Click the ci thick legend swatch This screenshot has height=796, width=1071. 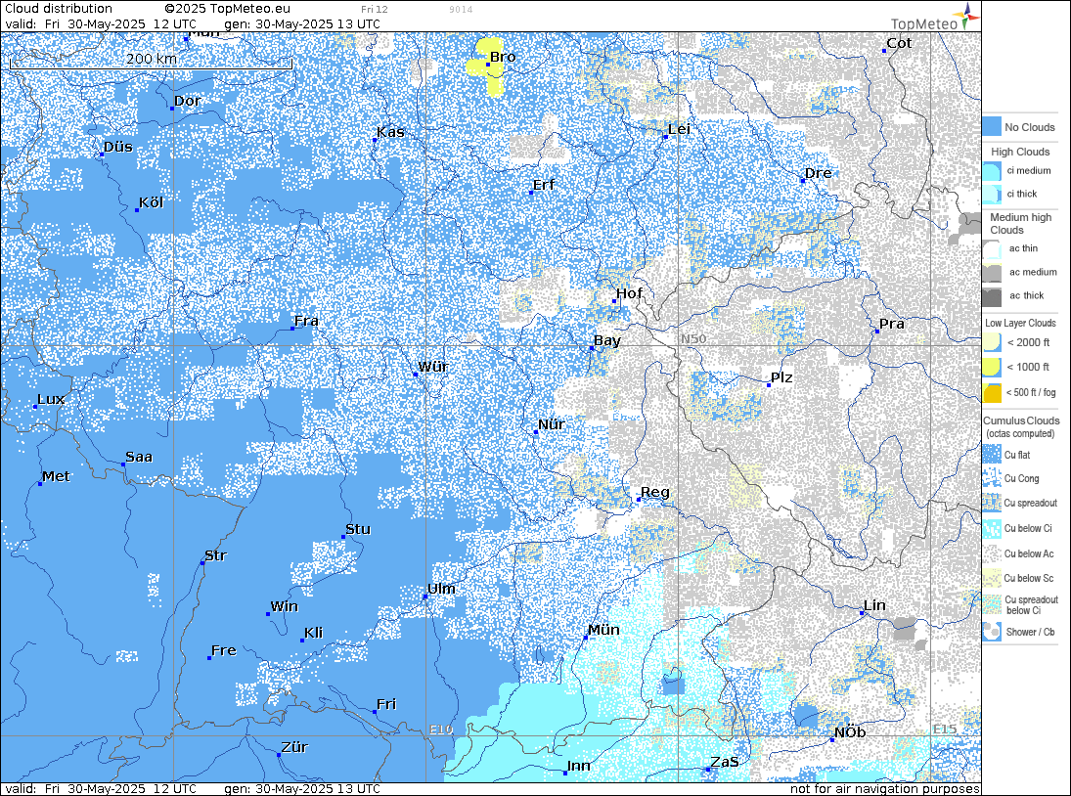pyautogui.click(x=992, y=194)
